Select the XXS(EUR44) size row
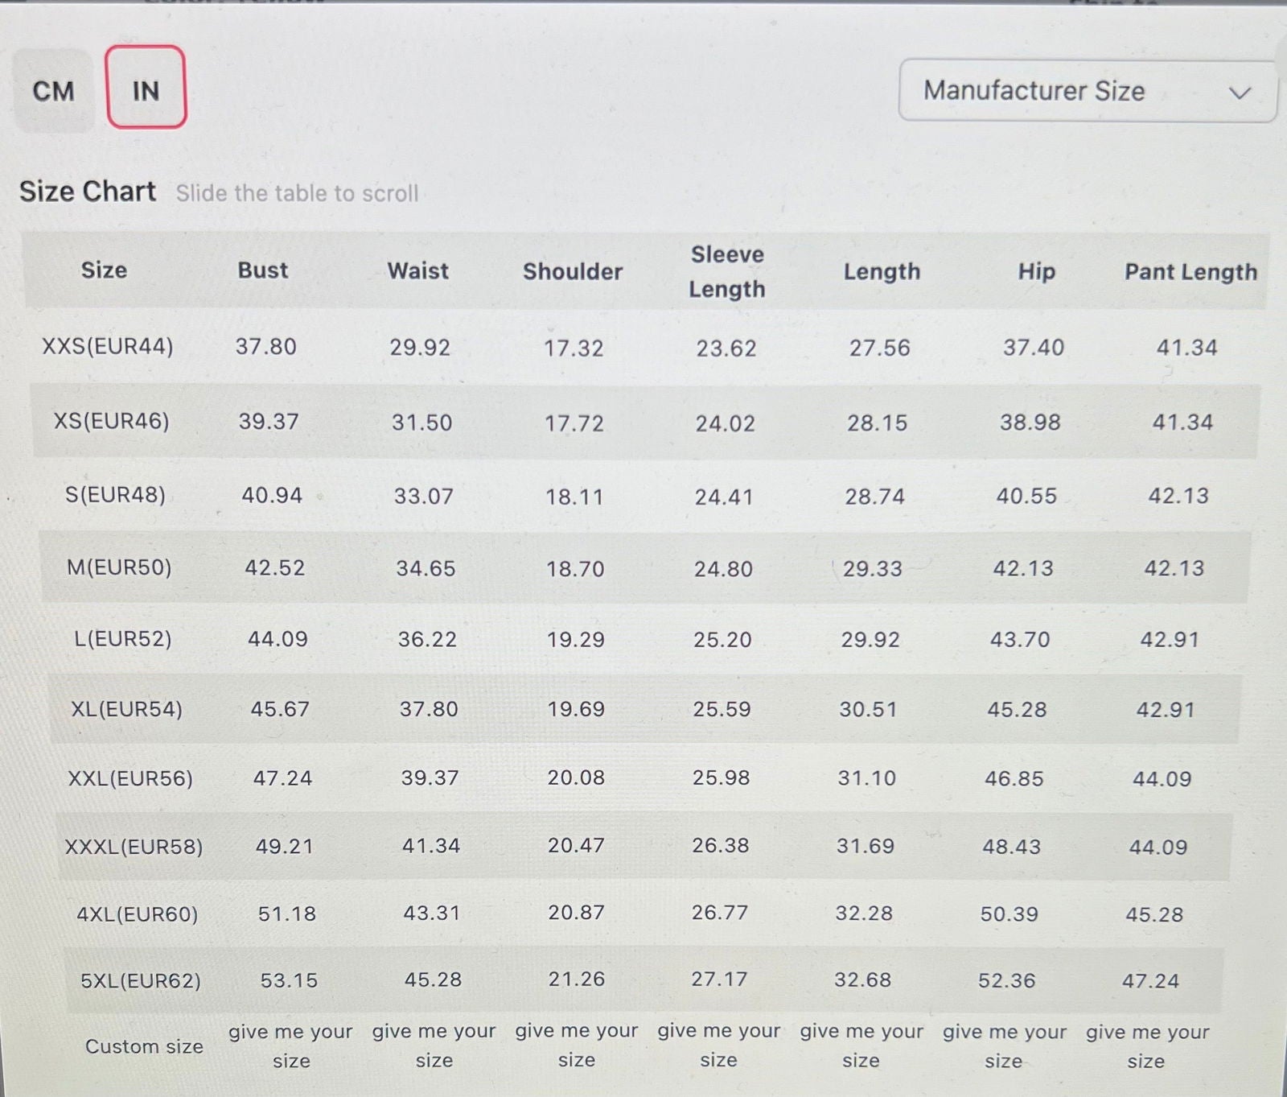Image resolution: width=1287 pixels, height=1097 pixels. [108, 347]
